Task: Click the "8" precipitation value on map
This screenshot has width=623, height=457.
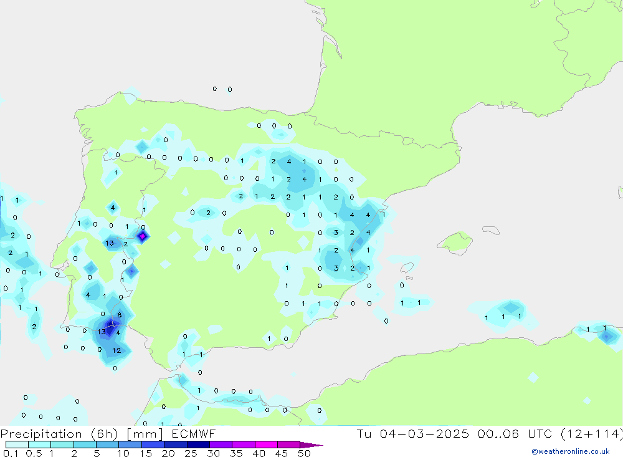Action: [119, 315]
